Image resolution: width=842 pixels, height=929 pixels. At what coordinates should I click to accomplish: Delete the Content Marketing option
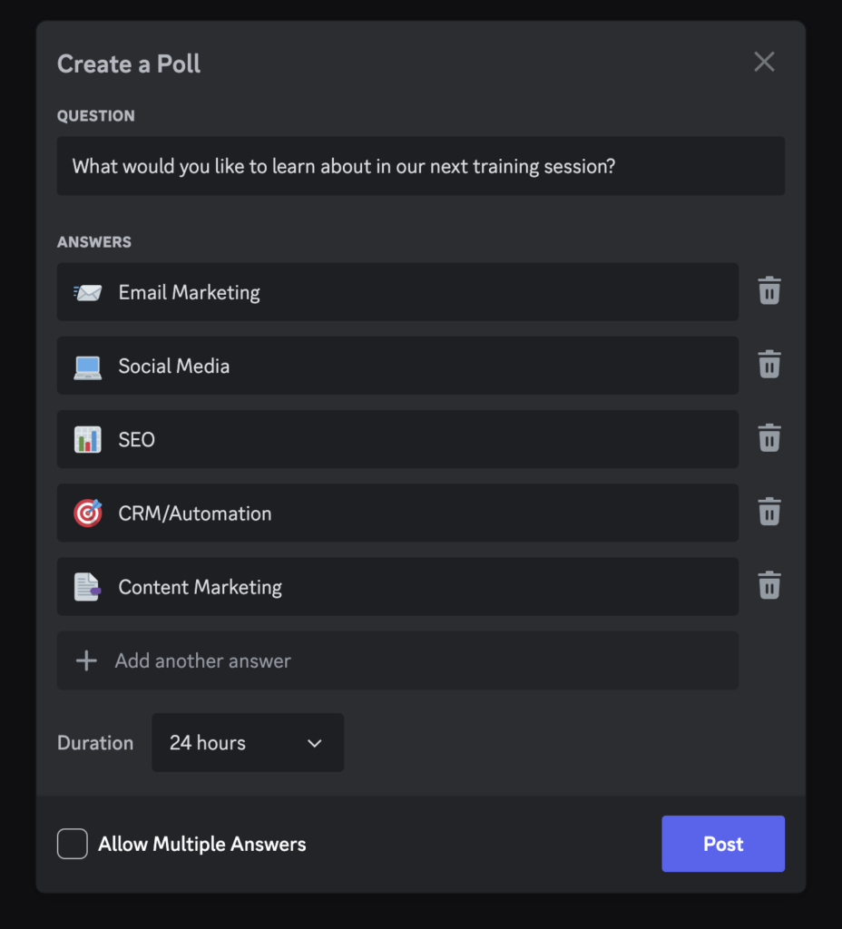[x=769, y=585]
